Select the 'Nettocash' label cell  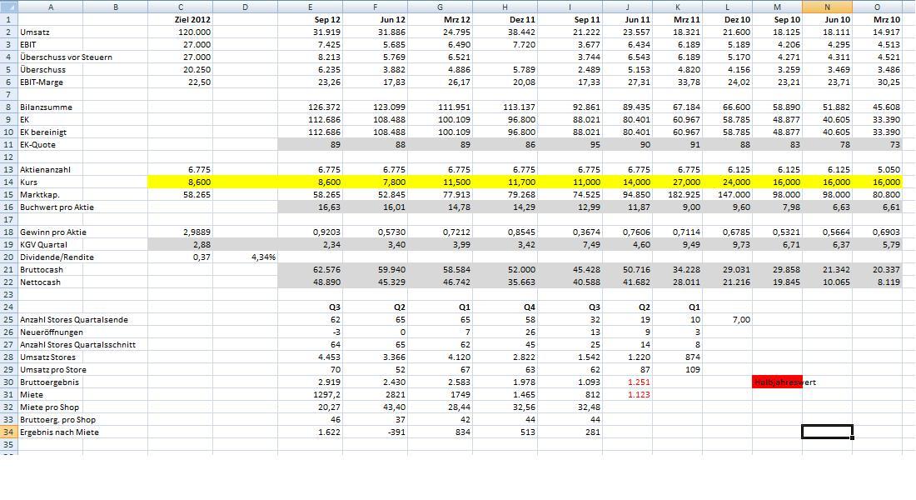(50, 282)
